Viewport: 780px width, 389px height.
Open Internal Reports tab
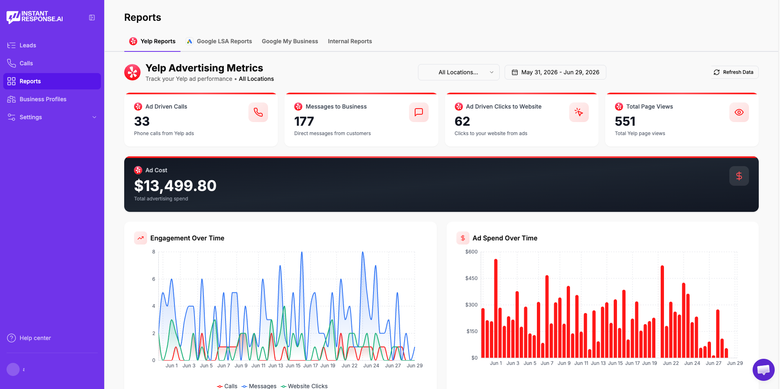click(x=350, y=41)
